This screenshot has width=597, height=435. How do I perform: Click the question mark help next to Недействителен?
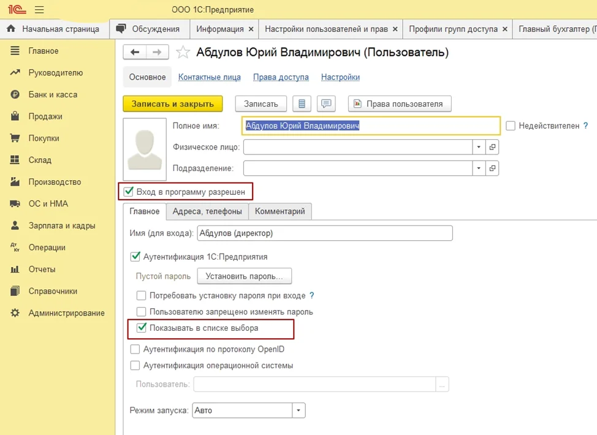[585, 126]
